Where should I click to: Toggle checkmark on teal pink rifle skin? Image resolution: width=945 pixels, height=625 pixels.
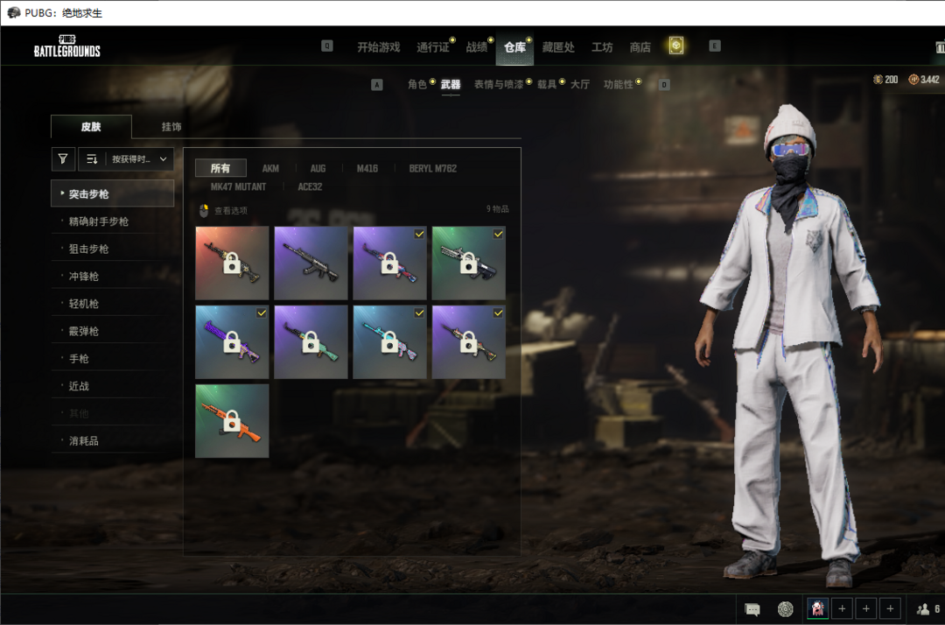point(419,313)
